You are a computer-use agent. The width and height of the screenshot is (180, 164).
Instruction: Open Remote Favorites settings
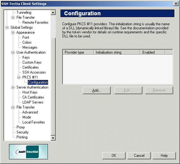(35, 22)
